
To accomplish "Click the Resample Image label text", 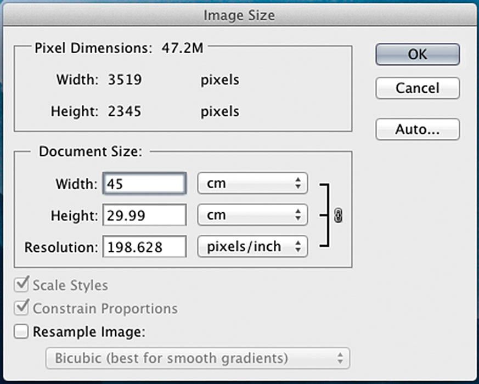I will tap(89, 332).
